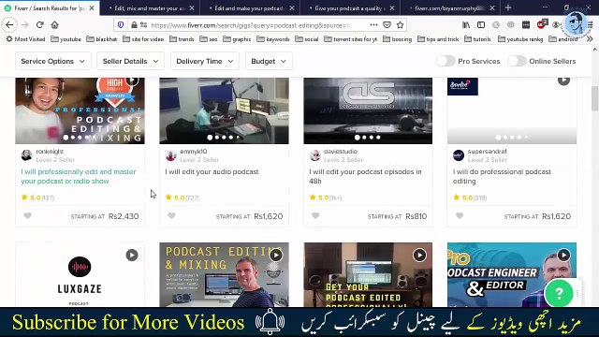The width and height of the screenshot is (599, 337).
Task: Close the Fiverr Search Results tab
Action: (x=92, y=8)
